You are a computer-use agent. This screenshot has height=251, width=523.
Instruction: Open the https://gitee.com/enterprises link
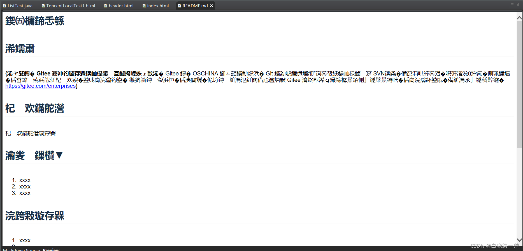[x=41, y=86]
